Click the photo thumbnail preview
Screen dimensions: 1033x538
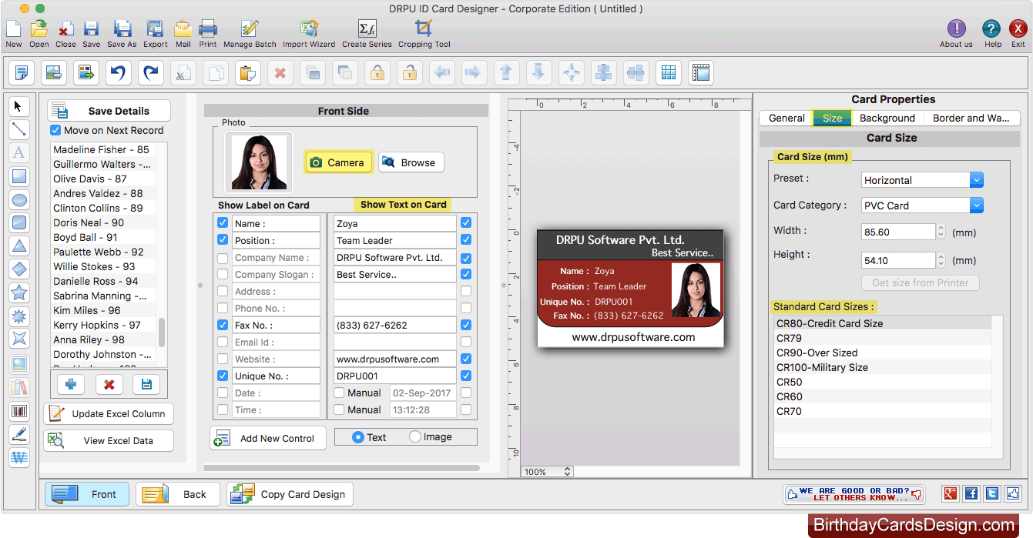tap(259, 162)
